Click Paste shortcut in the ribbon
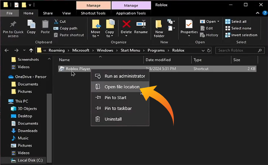Viewport: 268px width, 165px height. [x=69, y=35]
